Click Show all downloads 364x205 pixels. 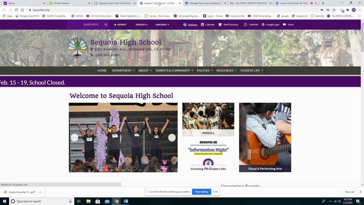pos(349,192)
